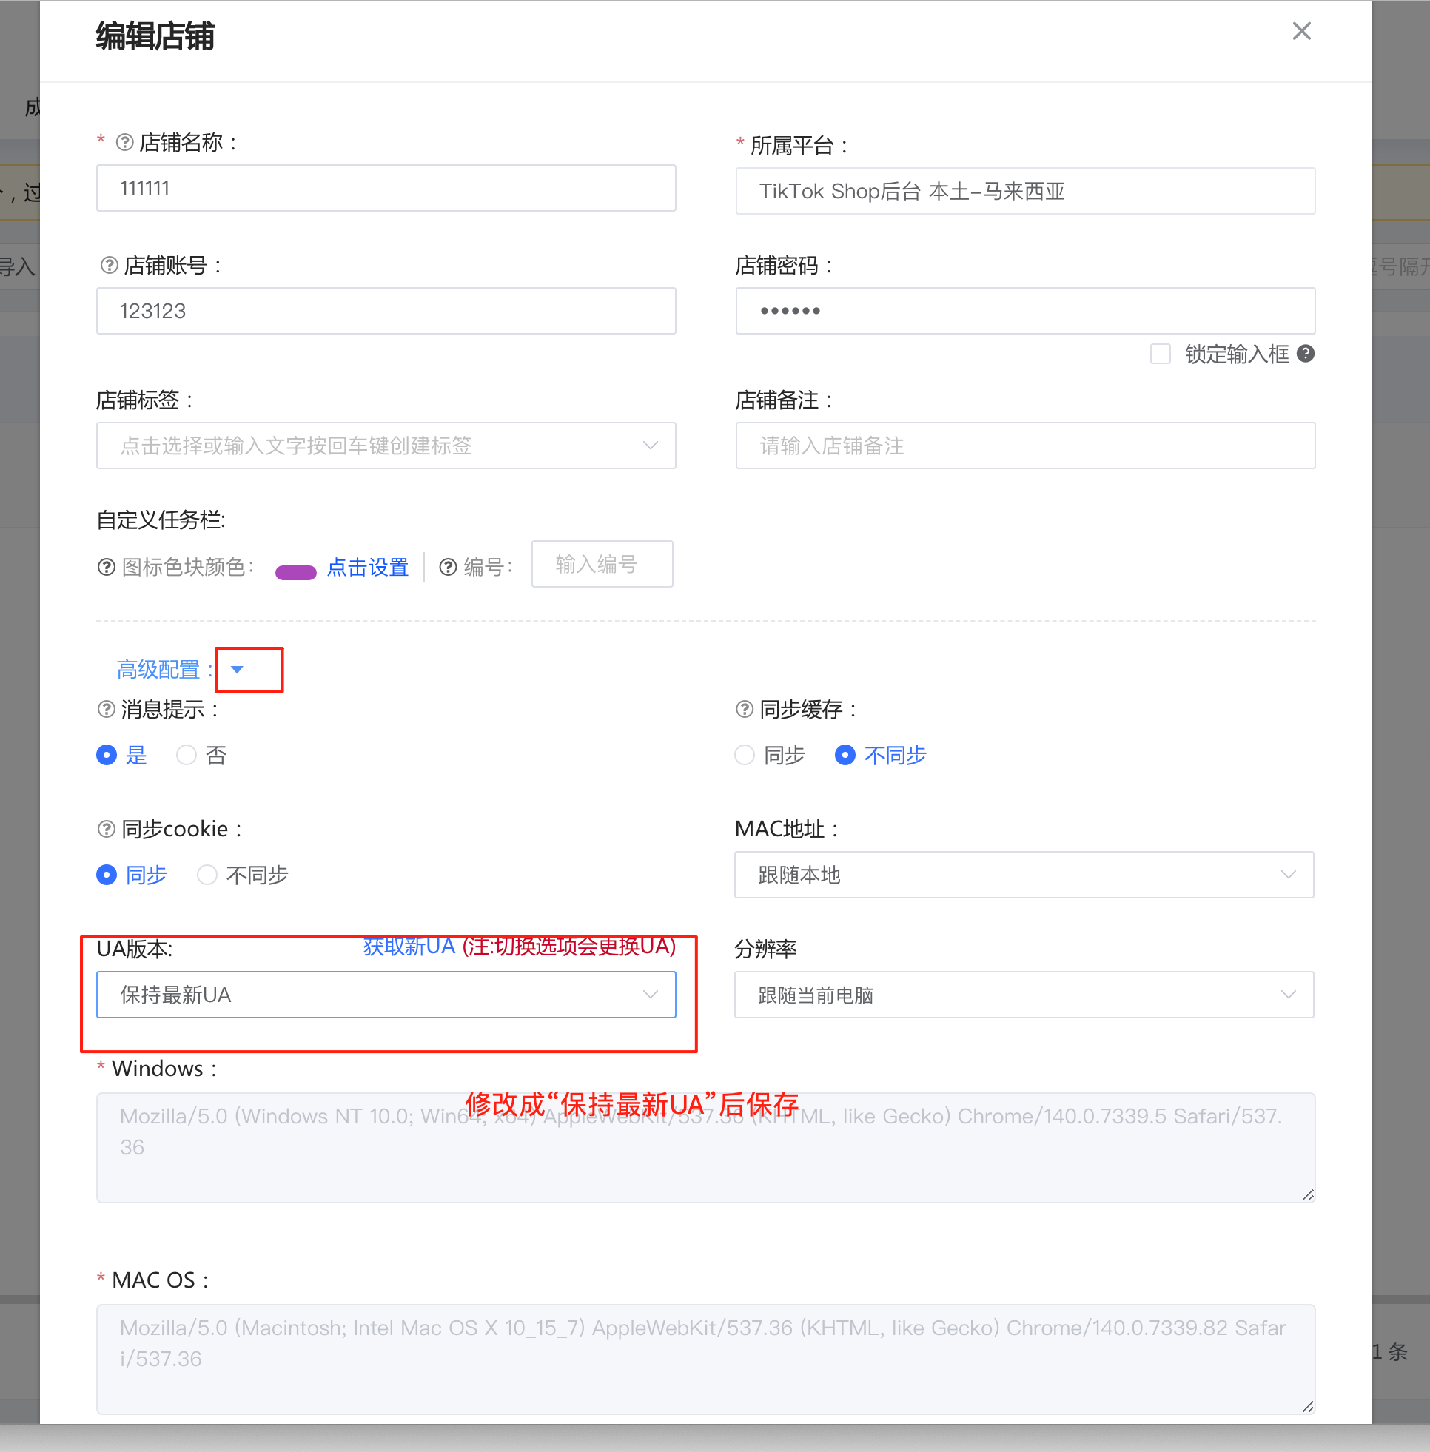Collapse the 高级配置 section arrow

tap(238, 669)
